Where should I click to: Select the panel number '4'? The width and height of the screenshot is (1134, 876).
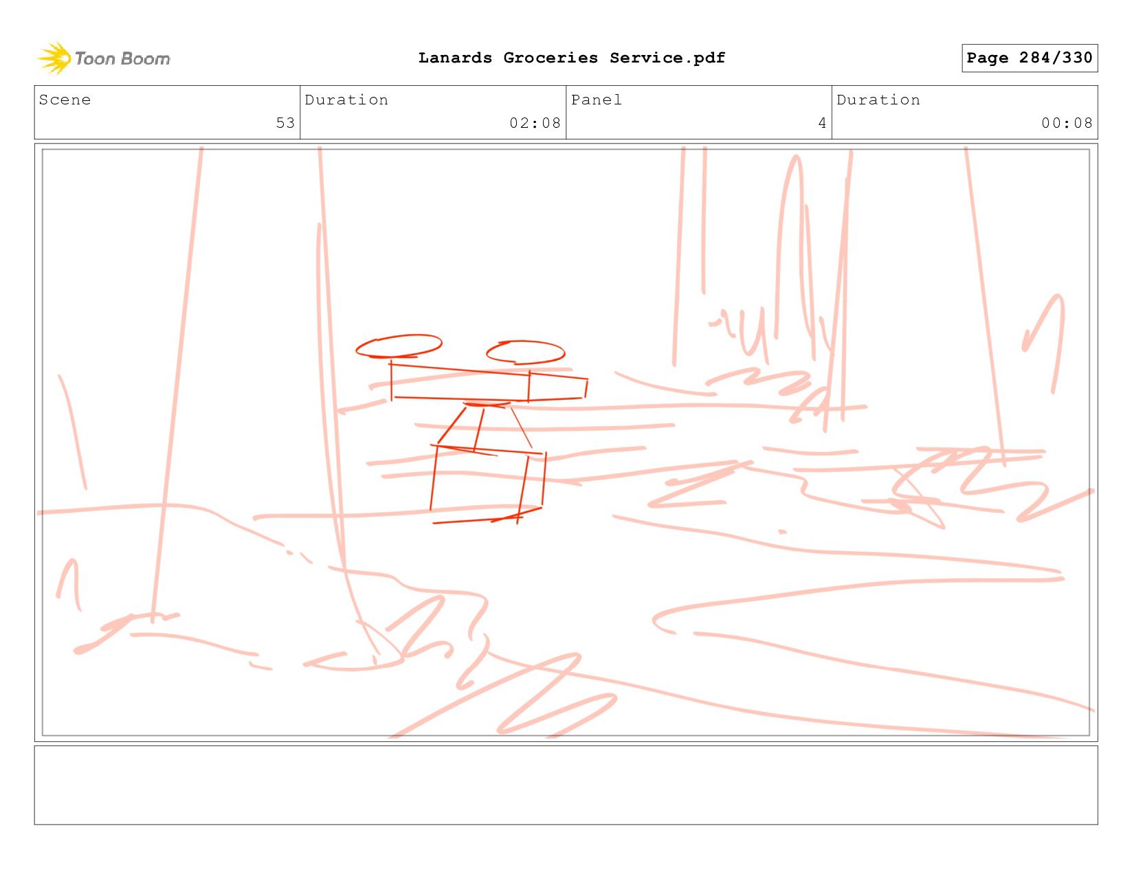tap(822, 123)
